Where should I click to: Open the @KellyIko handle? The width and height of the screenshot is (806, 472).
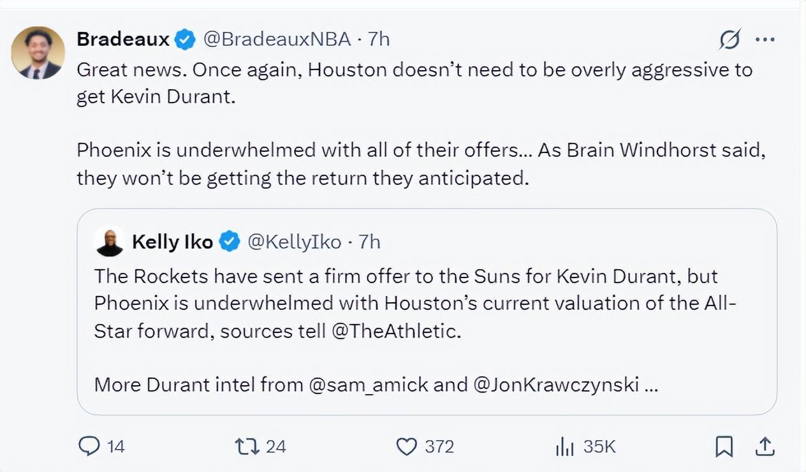pyautogui.click(x=294, y=242)
